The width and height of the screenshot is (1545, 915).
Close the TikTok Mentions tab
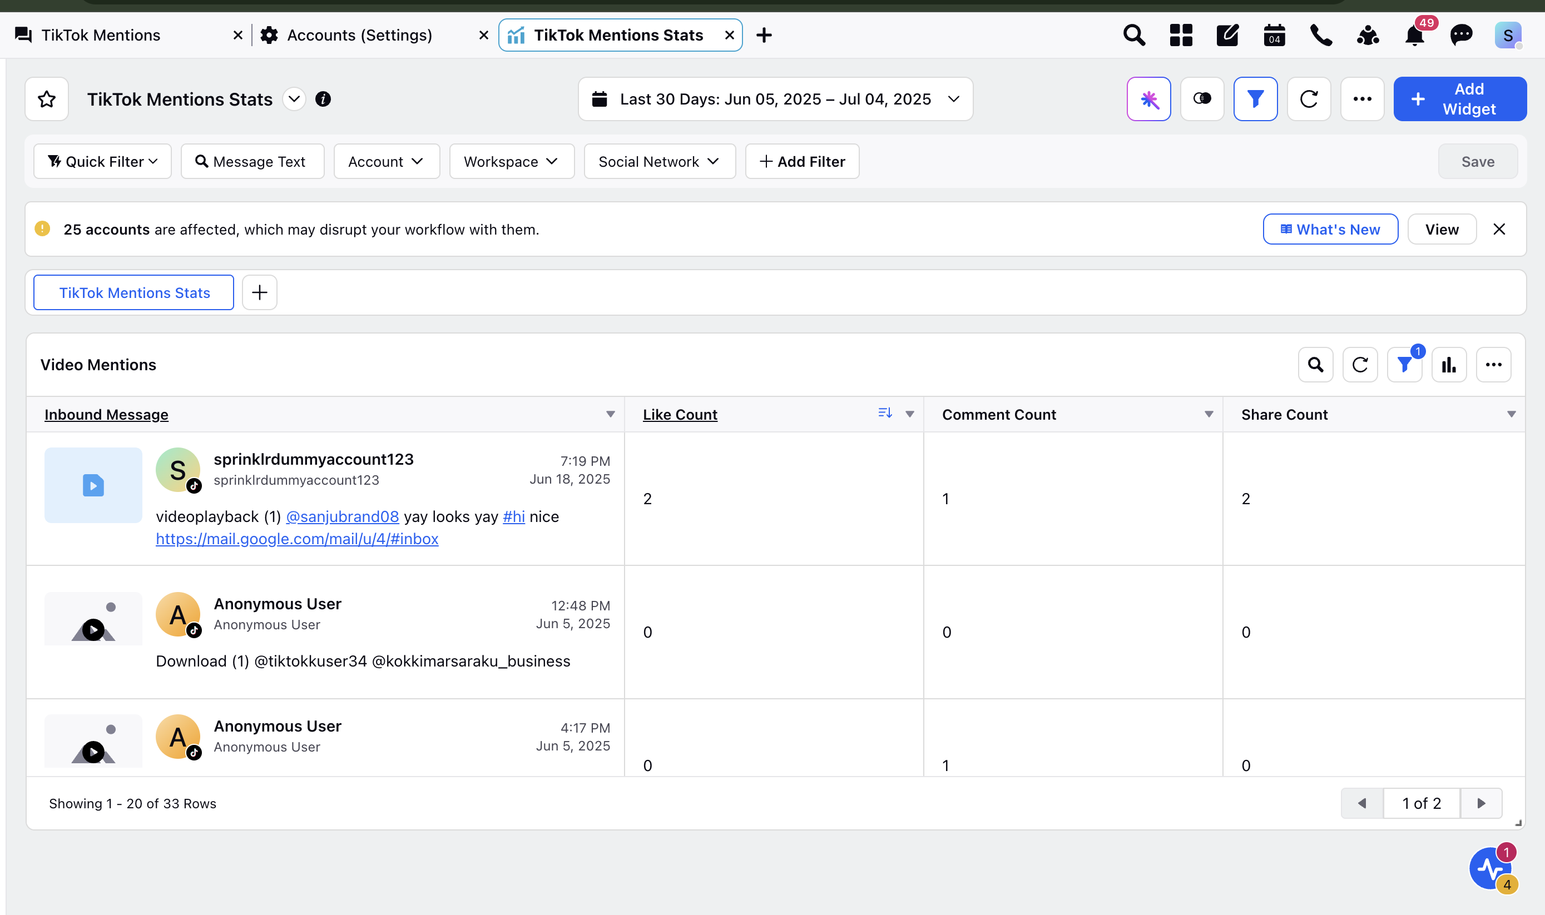tap(237, 36)
